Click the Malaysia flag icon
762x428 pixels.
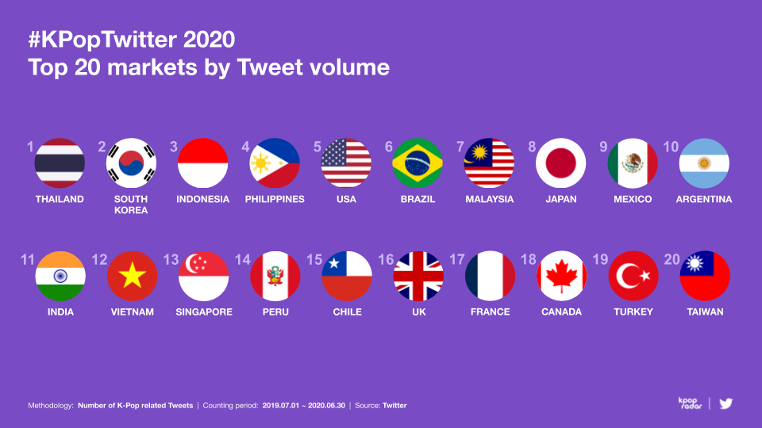point(490,163)
